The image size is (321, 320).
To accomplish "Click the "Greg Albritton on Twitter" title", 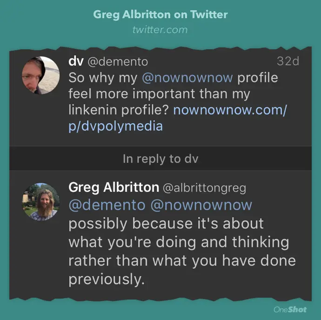I will pyautogui.click(x=160, y=14).
